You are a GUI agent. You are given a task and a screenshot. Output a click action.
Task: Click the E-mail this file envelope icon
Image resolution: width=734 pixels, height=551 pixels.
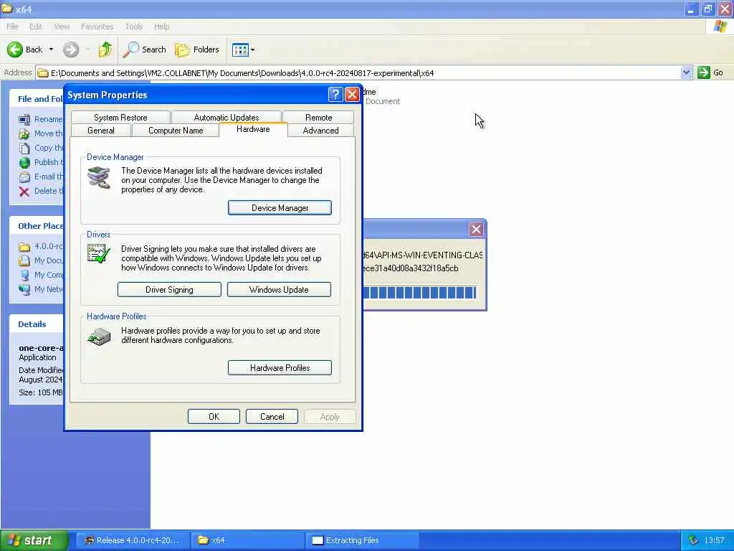click(x=24, y=177)
